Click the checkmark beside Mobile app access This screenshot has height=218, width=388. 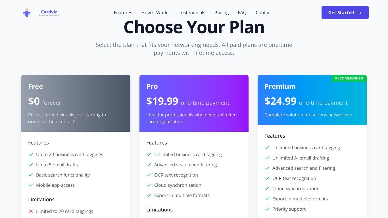(x=31, y=185)
